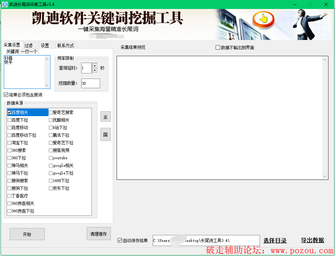Viewport: 335px width, 256px height.
Task: Click the orange hand button graphic in banner
Action: point(263,20)
